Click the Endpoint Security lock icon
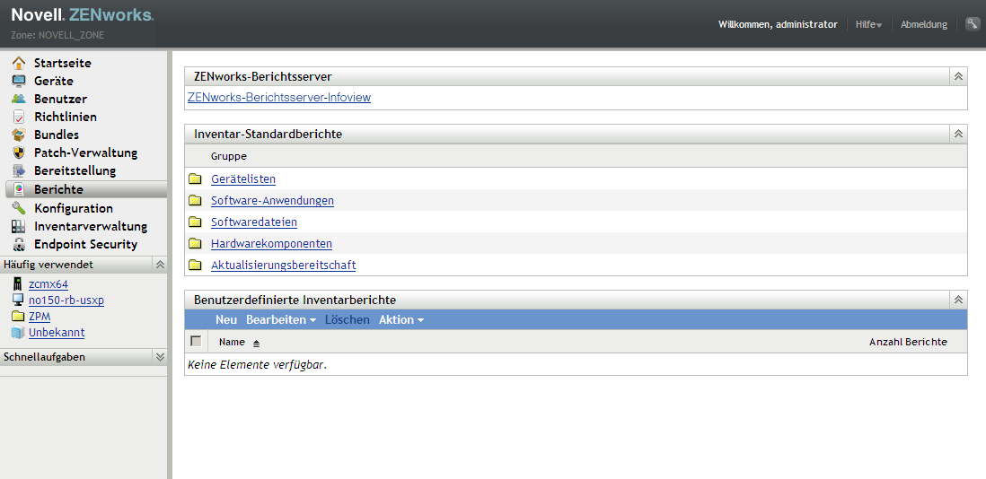This screenshot has width=986, height=479. (x=18, y=244)
